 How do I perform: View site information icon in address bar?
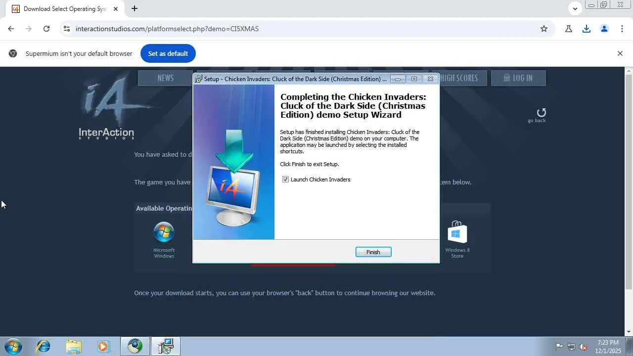click(x=67, y=29)
